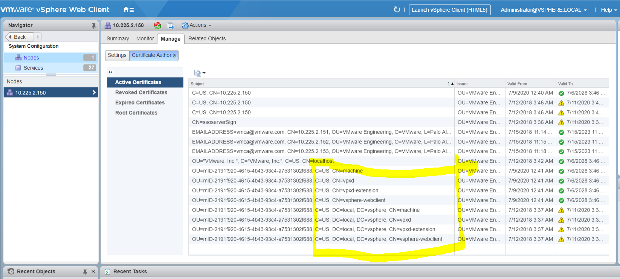Open the Administrator@VSPHERE.LOCAL user dropdown
The height and width of the screenshot is (279, 620).
(544, 10)
